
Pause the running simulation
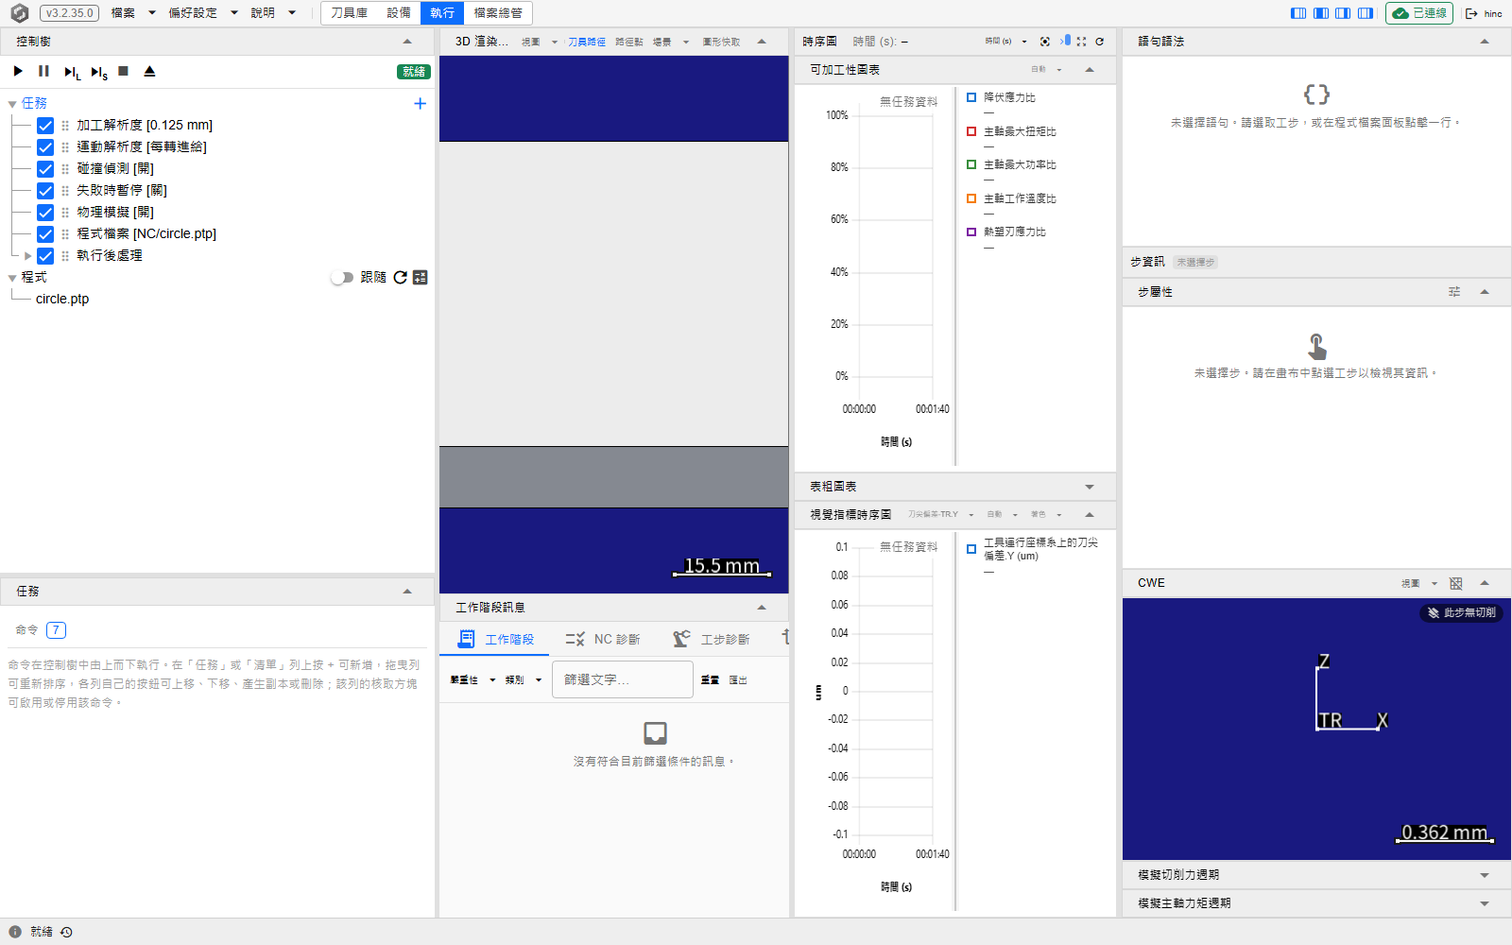(43, 71)
